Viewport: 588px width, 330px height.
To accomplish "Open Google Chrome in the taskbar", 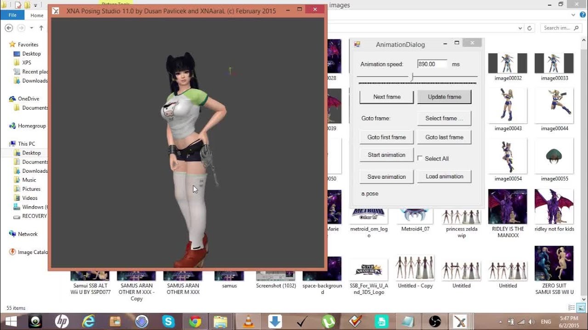I will click(x=195, y=321).
